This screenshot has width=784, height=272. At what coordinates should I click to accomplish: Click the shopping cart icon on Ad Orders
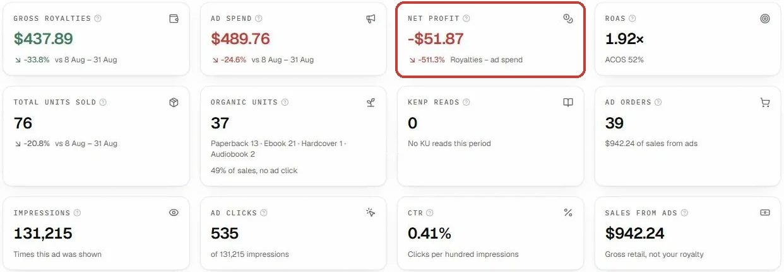(x=765, y=103)
